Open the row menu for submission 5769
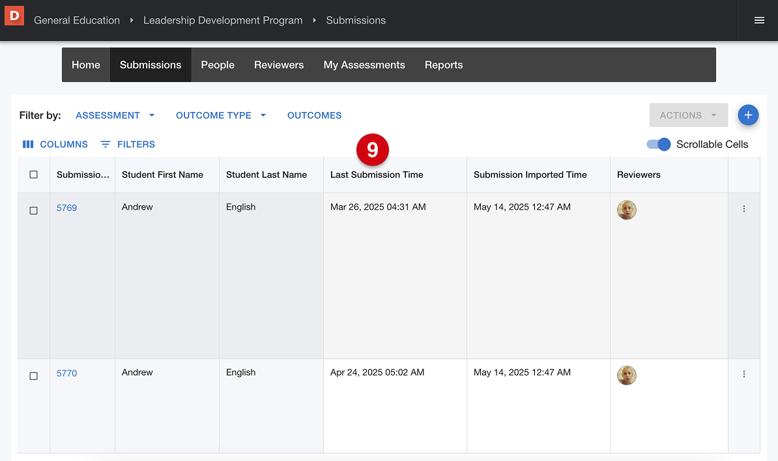Screen dimensions: 778x461 point(743,209)
